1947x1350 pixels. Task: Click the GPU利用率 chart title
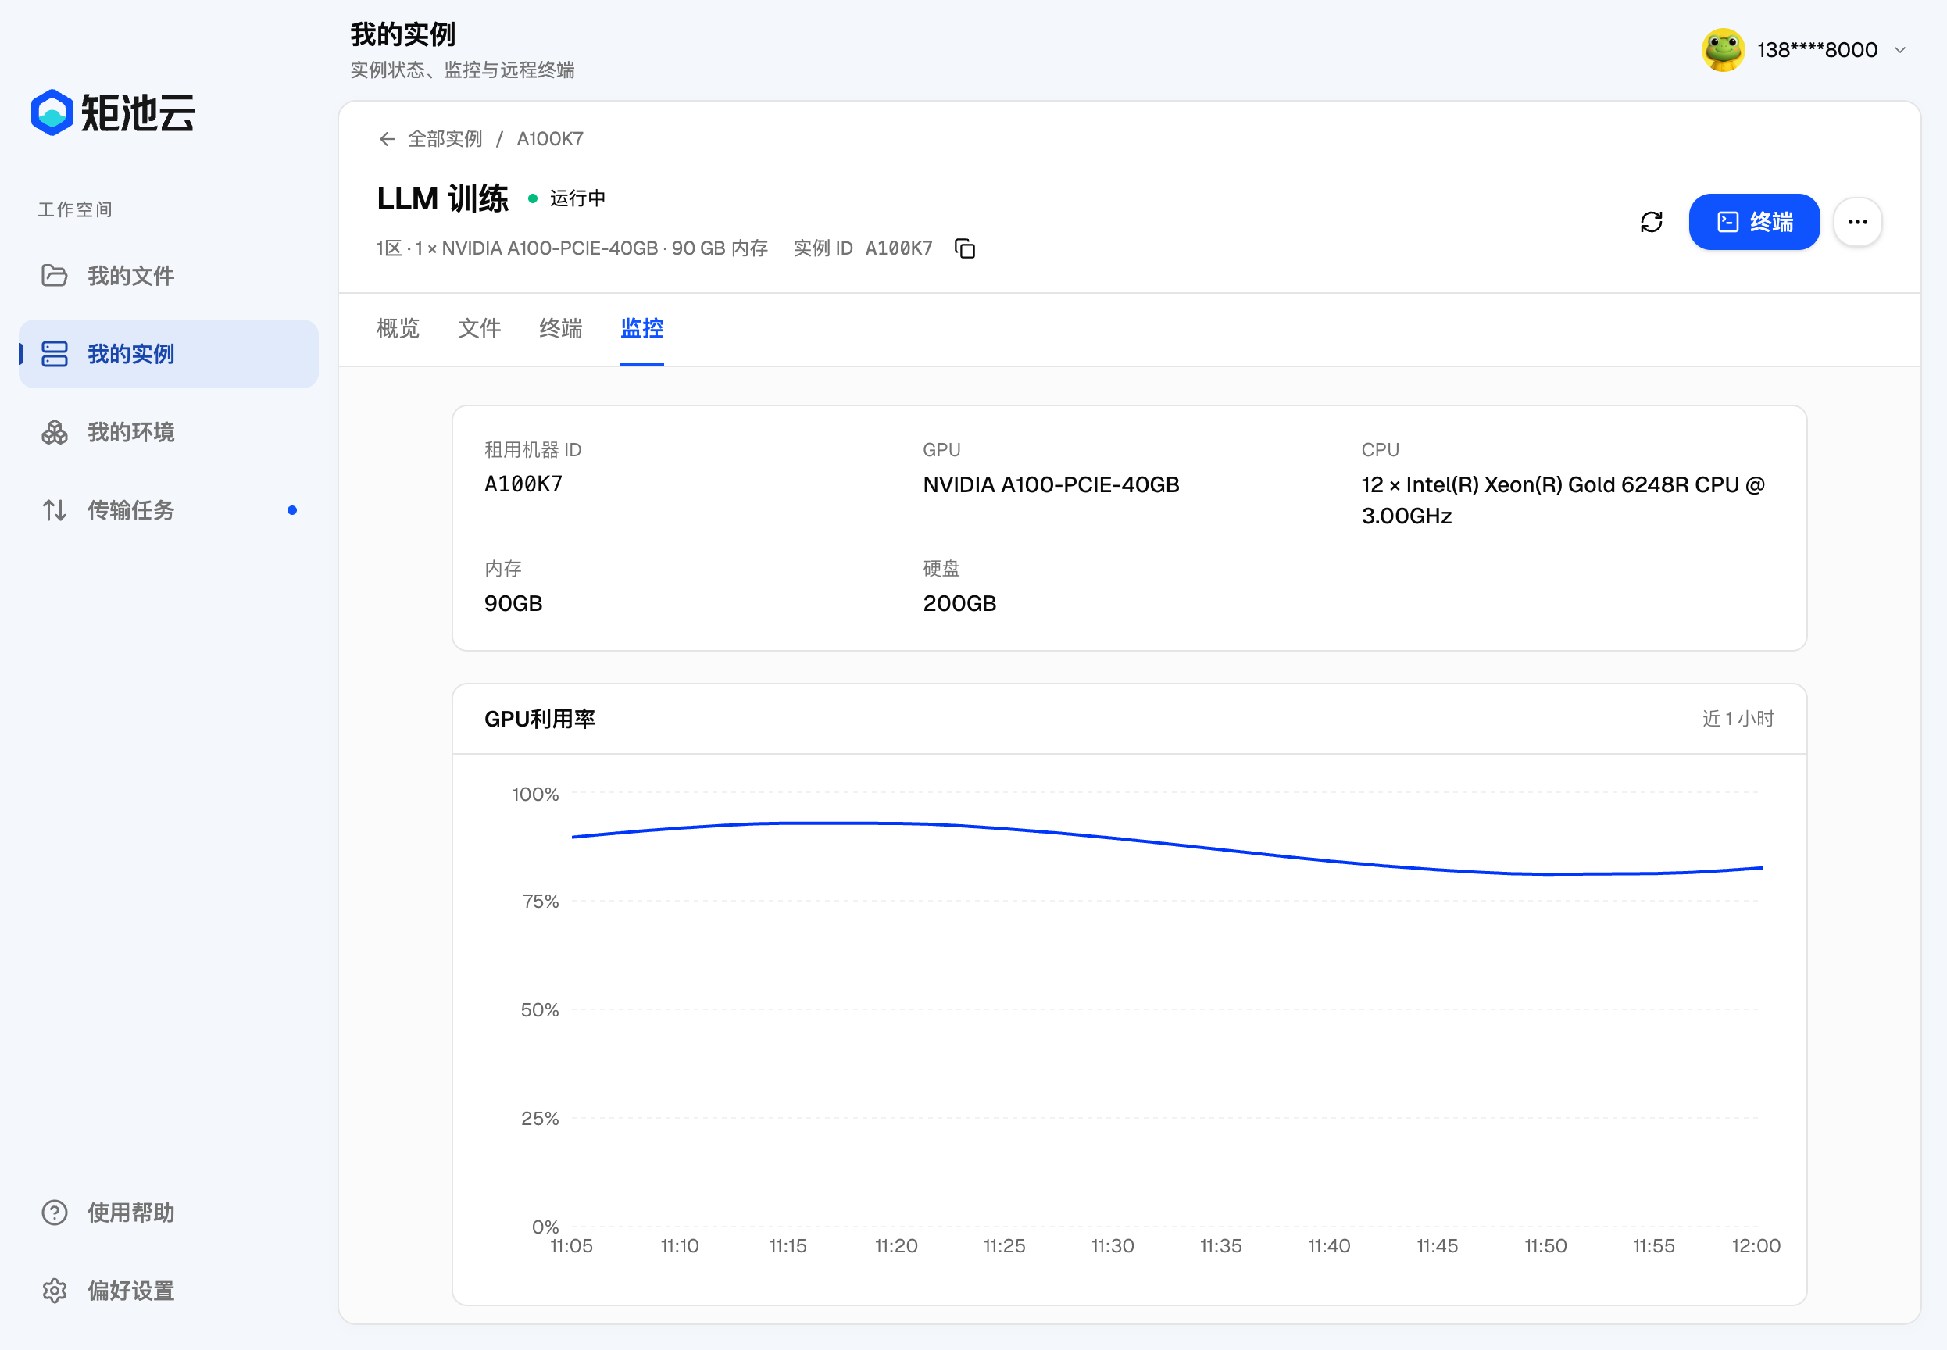pyautogui.click(x=540, y=719)
